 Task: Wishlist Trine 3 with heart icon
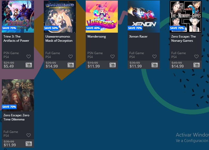coord(28,56)
